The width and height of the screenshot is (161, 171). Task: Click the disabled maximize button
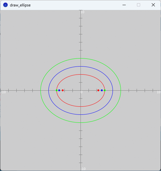139,5
